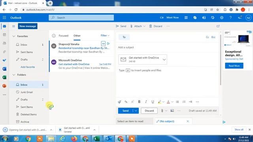Image resolution: width=253 pixels, height=142 pixels.
Task: Show more apps ellipsis in left rail
Action: pos(4,95)
